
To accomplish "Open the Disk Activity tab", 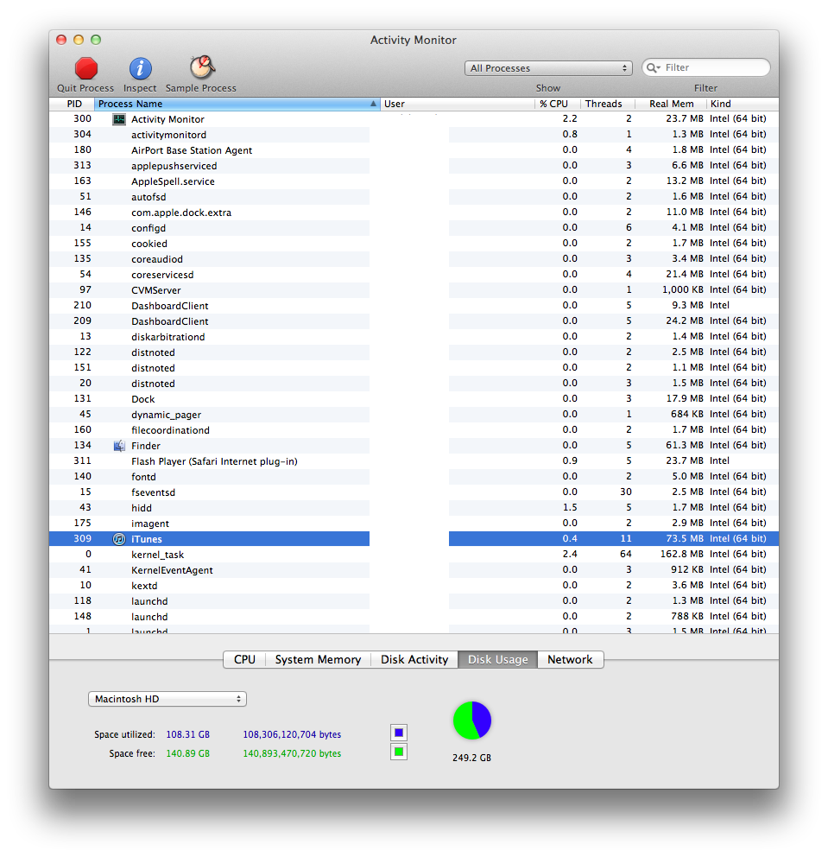I will tap(414, 660).
